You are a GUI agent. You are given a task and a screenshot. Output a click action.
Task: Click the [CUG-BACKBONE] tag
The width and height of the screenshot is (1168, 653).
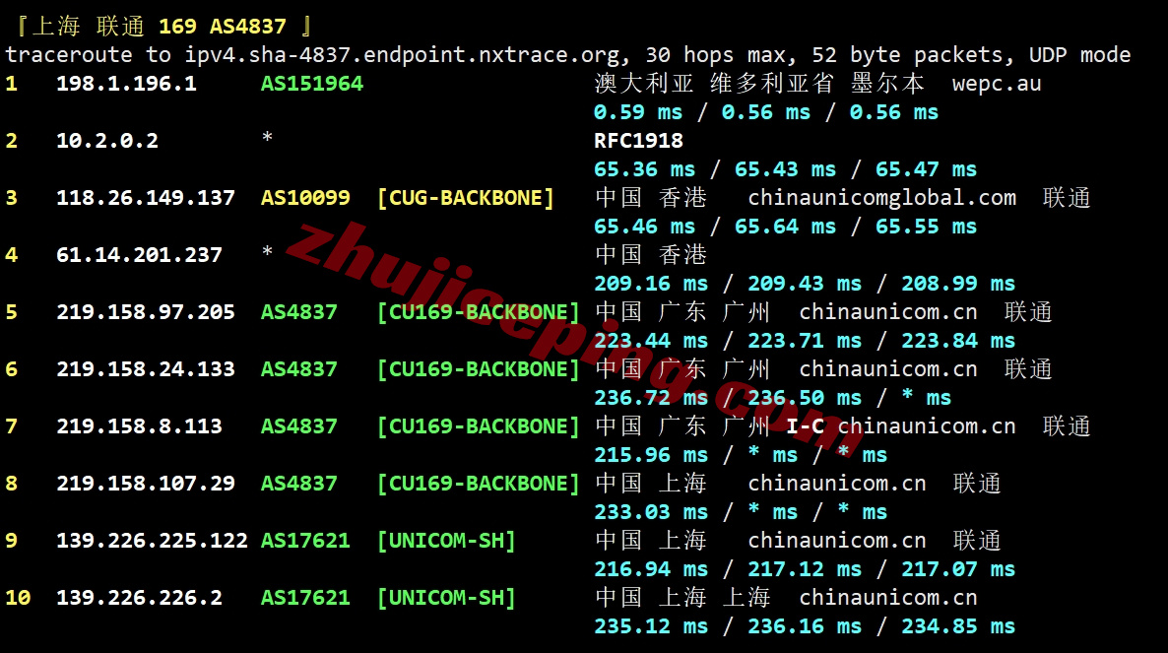click(x=465, y=198)
